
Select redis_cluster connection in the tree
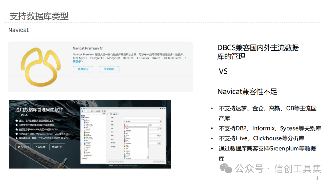coord(88,137)
